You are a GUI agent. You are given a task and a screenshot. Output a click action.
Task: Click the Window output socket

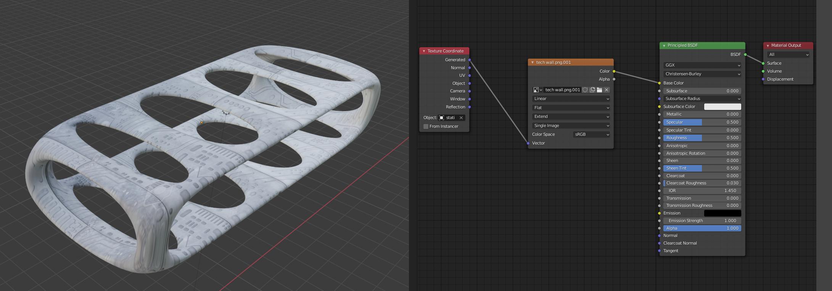tap(470, 99)
